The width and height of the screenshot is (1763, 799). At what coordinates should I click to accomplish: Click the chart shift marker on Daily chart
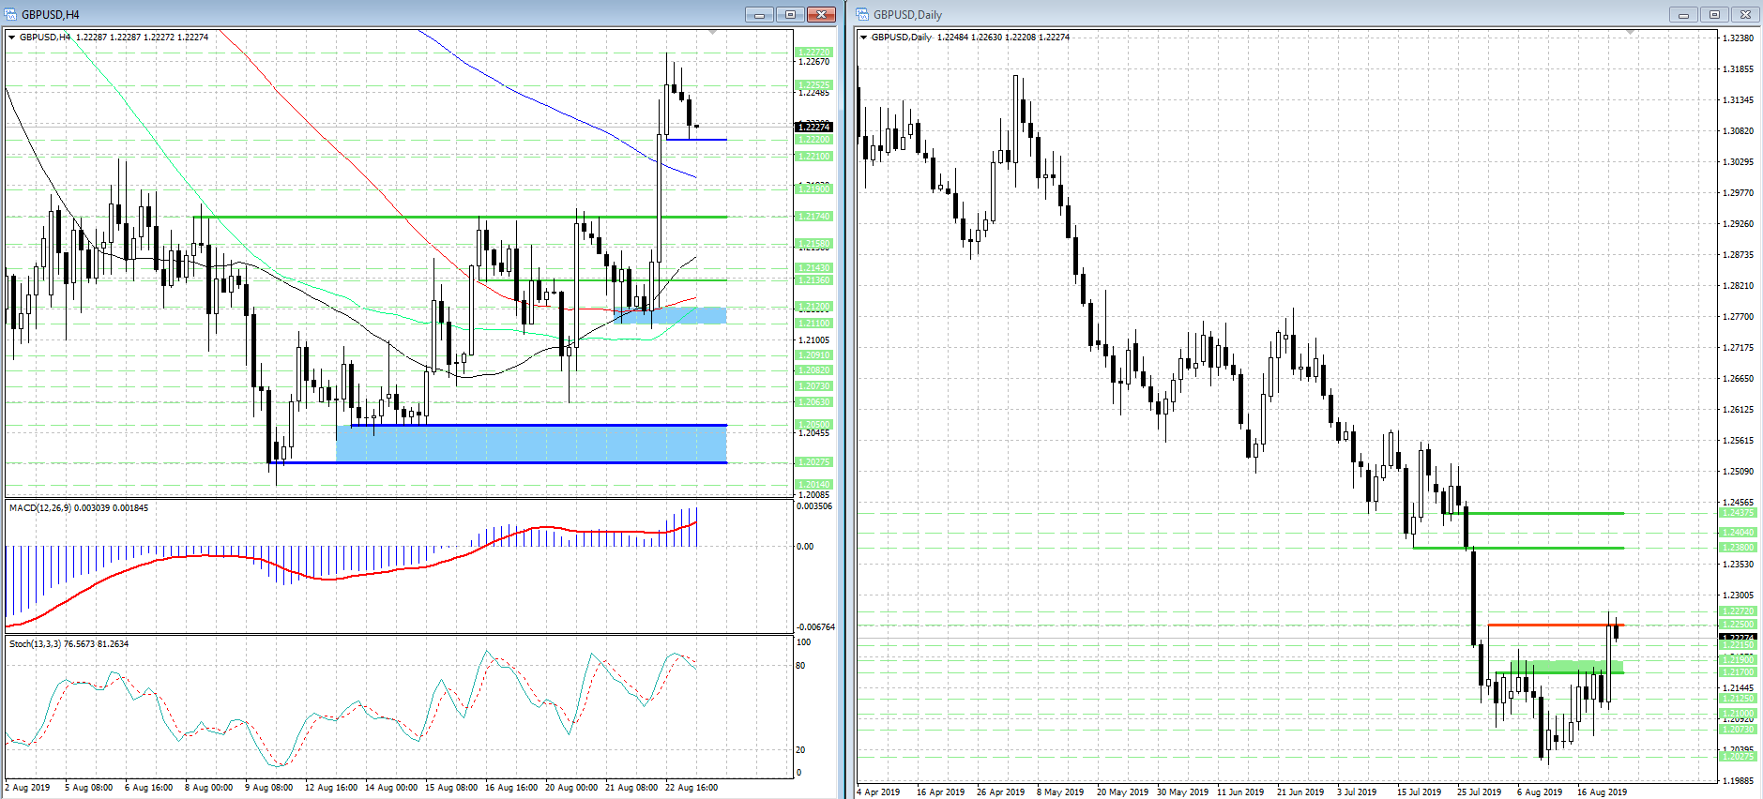pyautogui.click(x=1630, y=33)
